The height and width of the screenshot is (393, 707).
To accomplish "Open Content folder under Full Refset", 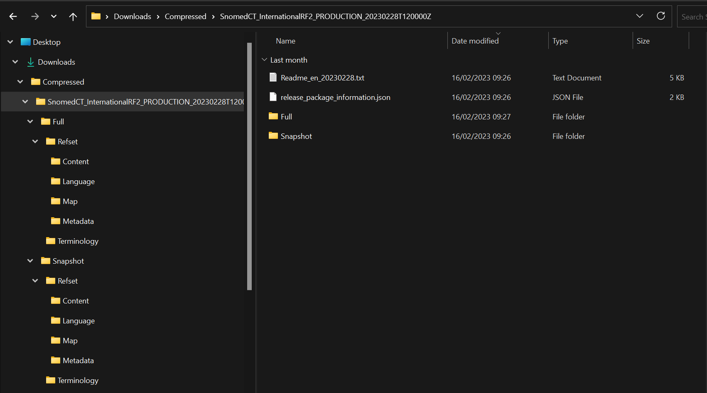I will click(76, 162).
